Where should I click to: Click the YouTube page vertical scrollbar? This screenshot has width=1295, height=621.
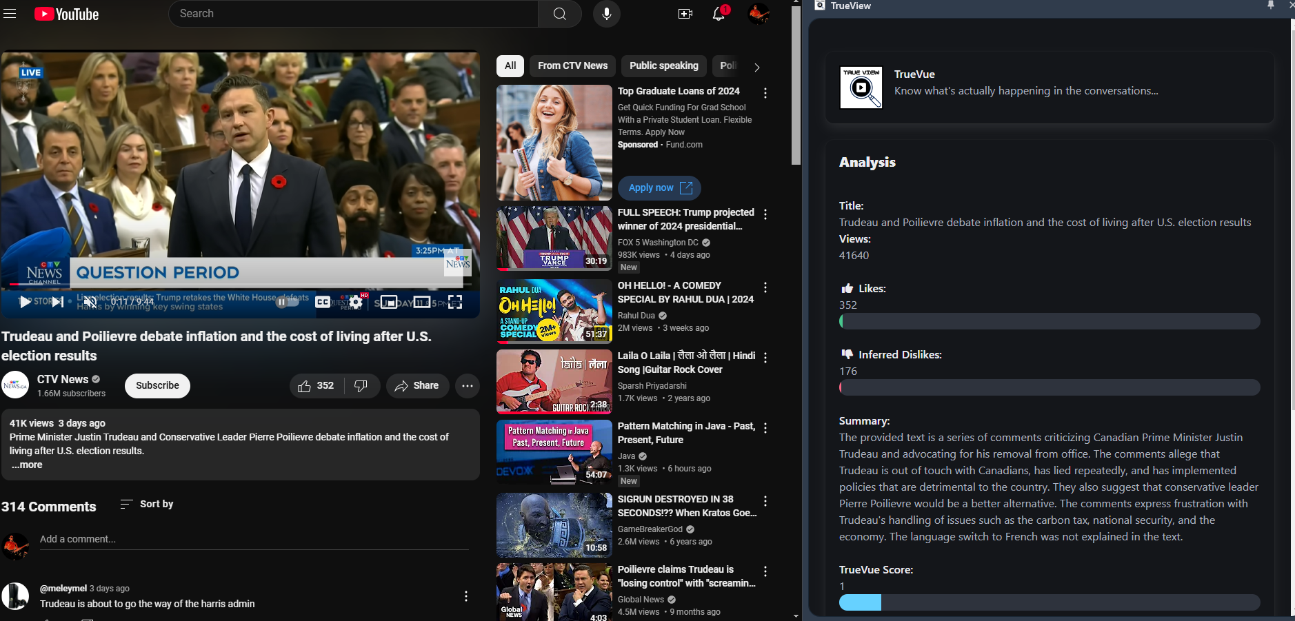tap(796, 86)
